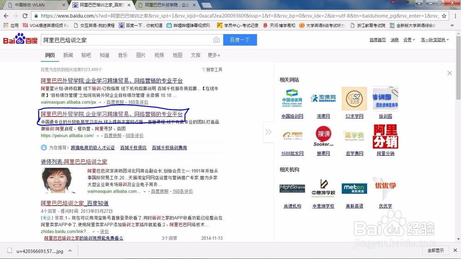Image resolution: width=461 pixels, height=259 pixels.
Task: Click the browser forward arrow
Action: coord(16,16)
